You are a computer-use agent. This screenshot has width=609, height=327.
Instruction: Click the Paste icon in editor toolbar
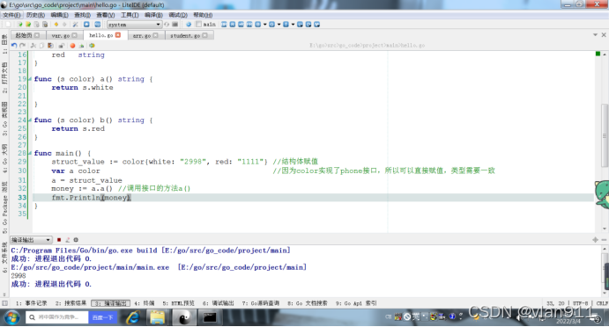50,46
